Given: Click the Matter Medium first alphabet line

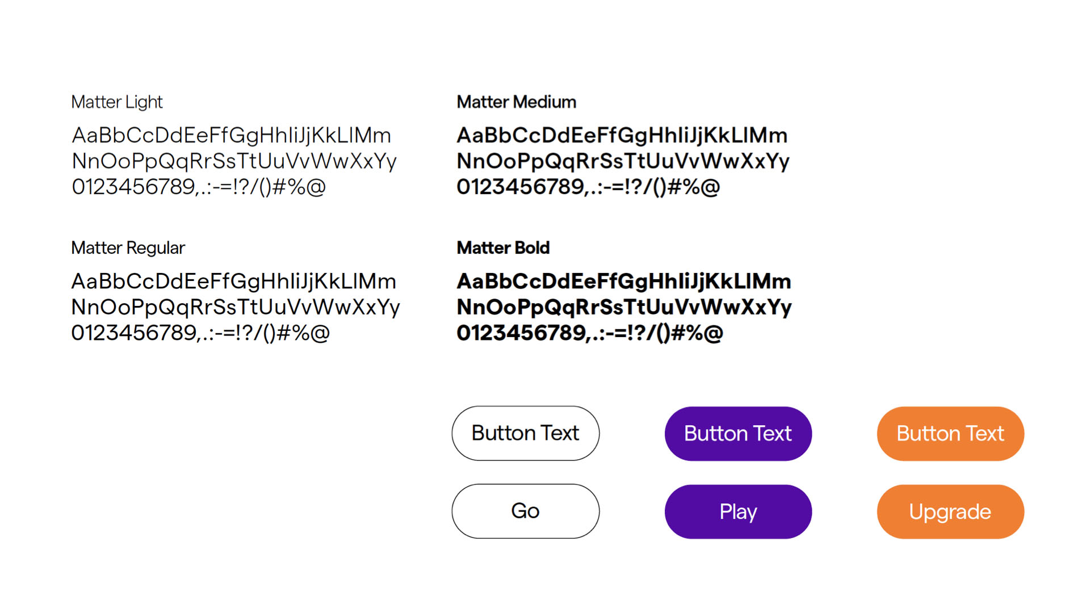Looking at the screenshot, I should pos(622,136).
